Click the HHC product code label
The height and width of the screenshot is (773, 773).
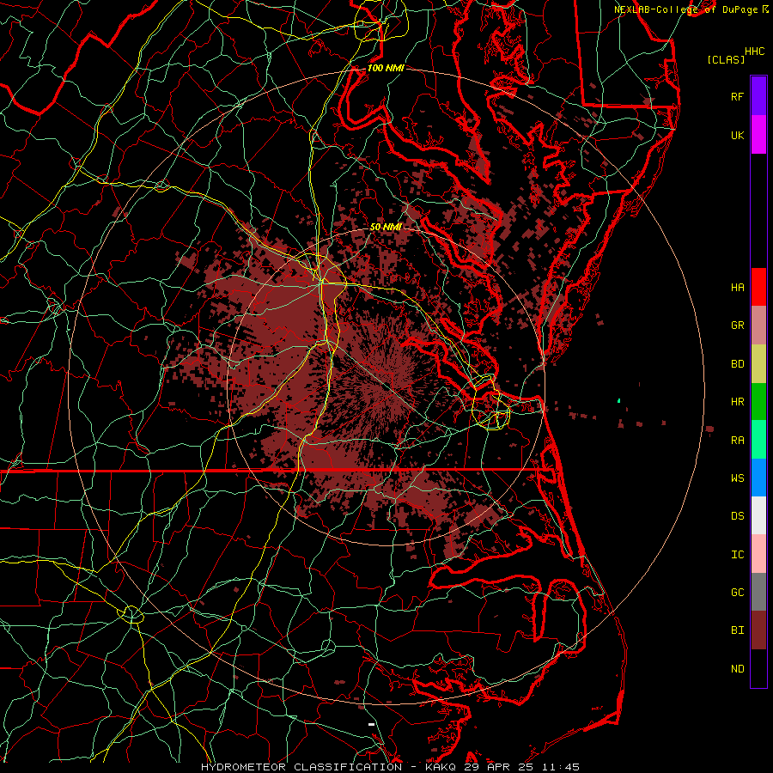[x=754, y=52]
